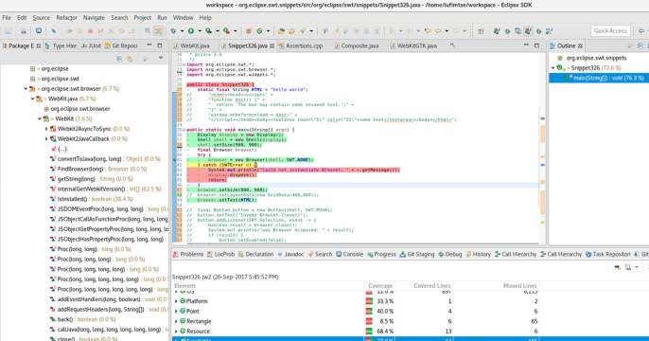The image size is (649, 341).
Task: Open the Run menu
Action: (162, 18)
